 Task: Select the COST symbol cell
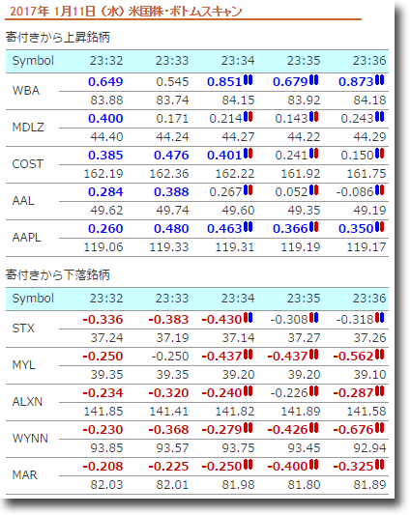click(28, 164)
